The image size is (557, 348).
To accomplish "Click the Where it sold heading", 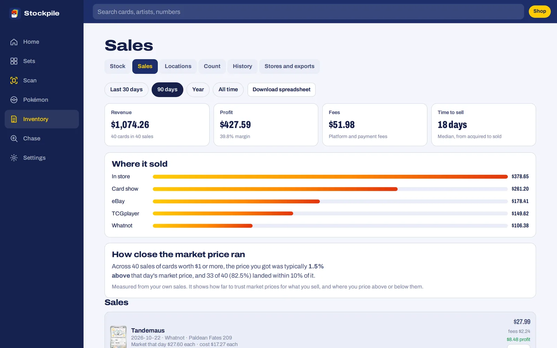I will click(x=140, y=164).
